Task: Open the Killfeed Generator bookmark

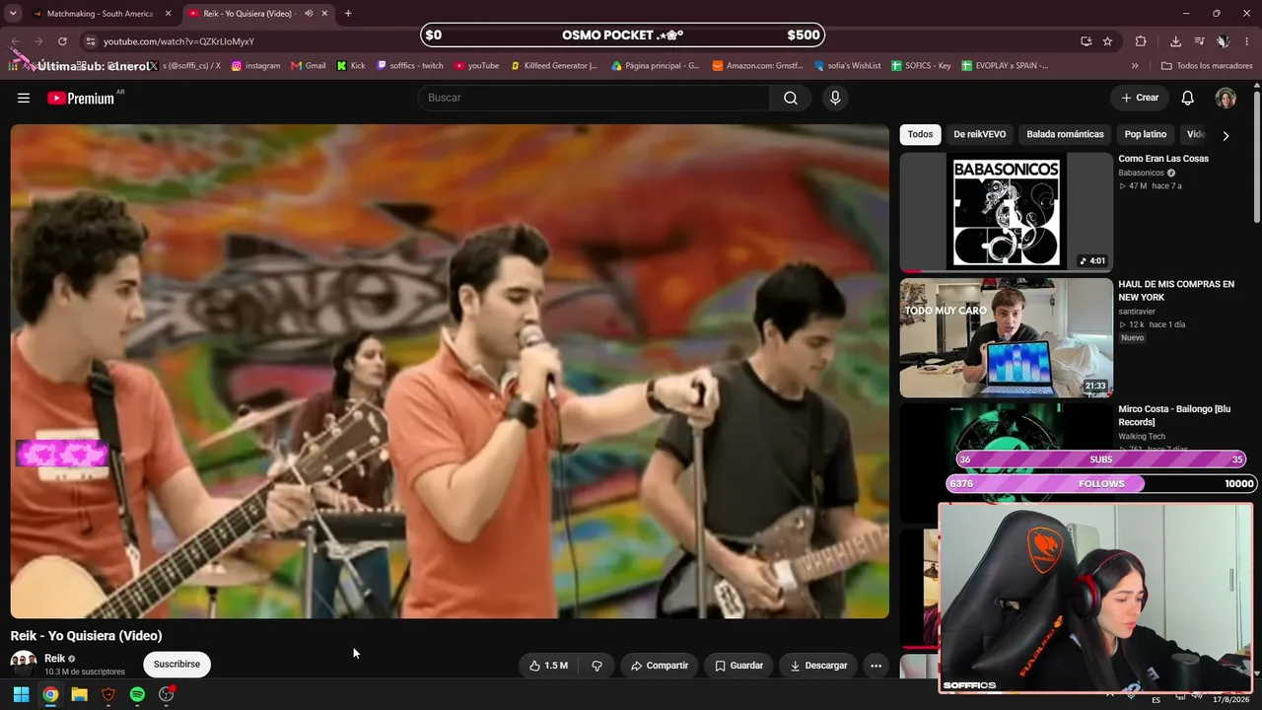Action: [554, 66]
